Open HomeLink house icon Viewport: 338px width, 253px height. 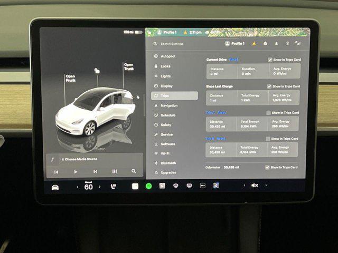(x=265, y=43)
